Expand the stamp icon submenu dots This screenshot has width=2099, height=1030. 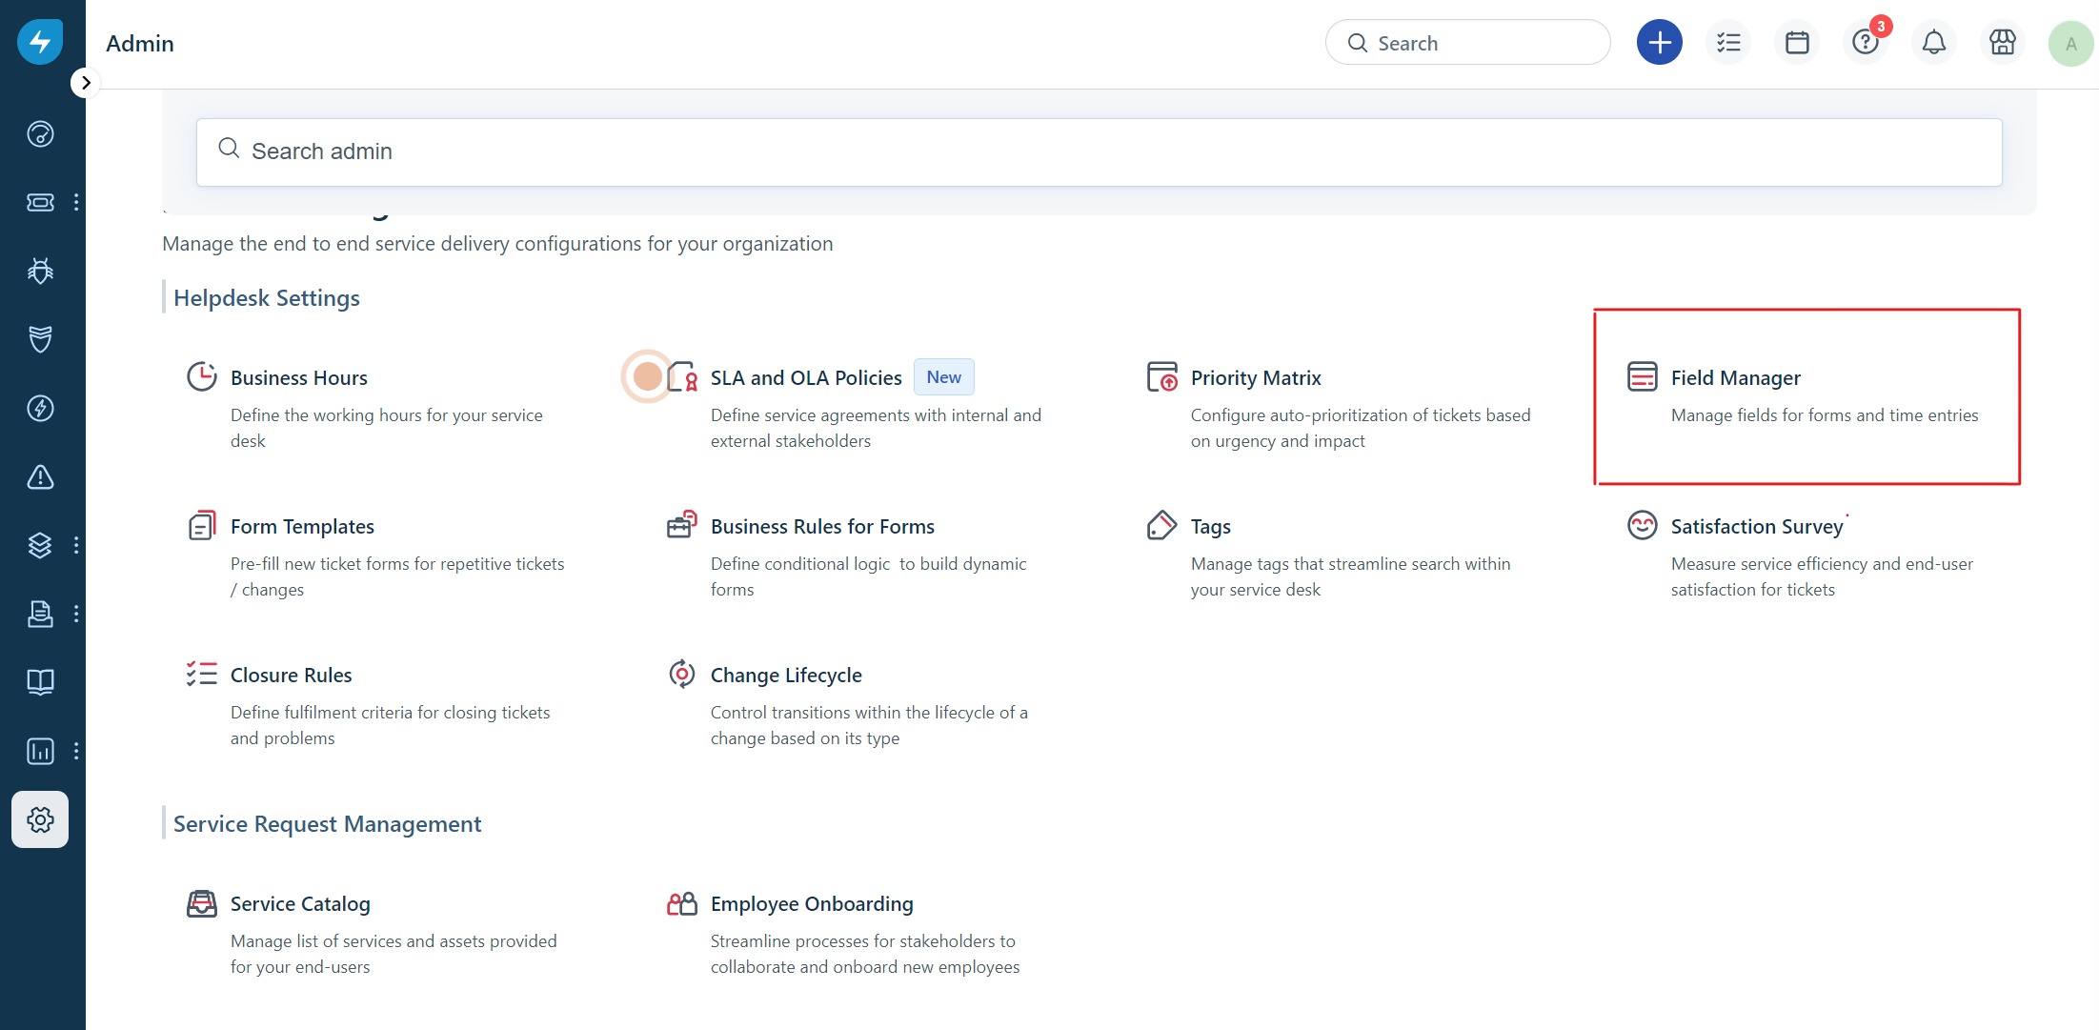(76, 614)
